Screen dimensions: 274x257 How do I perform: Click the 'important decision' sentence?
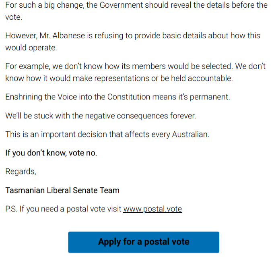tap(107, 135)
